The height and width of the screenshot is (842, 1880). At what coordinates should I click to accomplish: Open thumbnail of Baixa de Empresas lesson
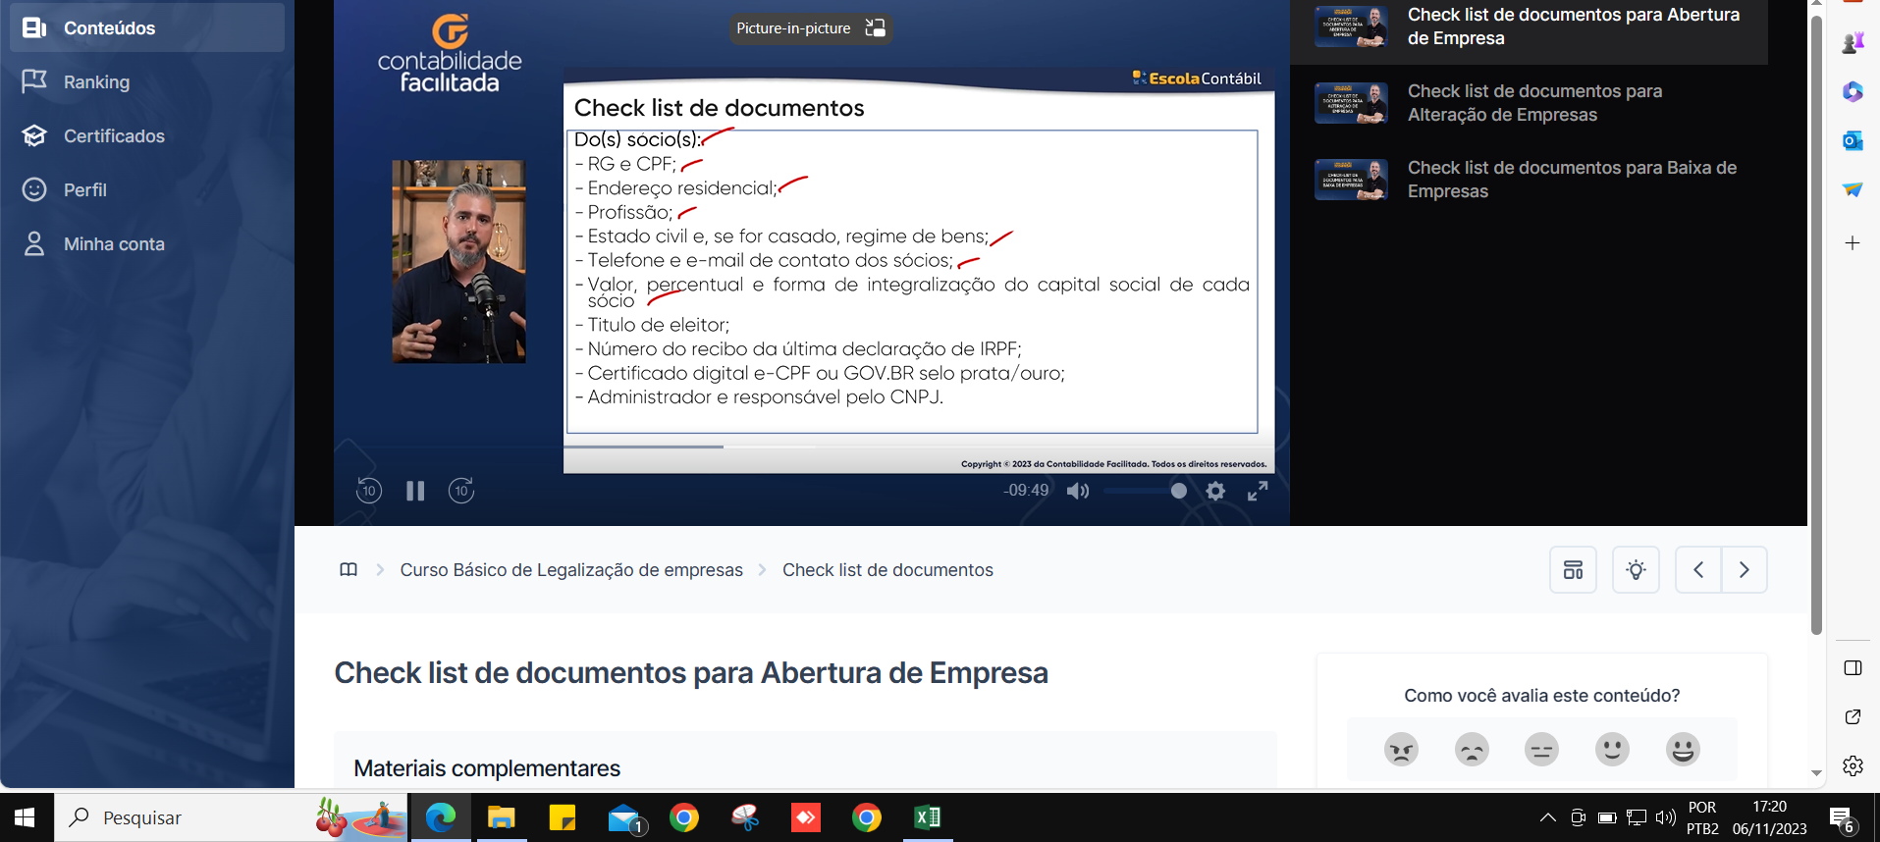(x=1351, y=180)
